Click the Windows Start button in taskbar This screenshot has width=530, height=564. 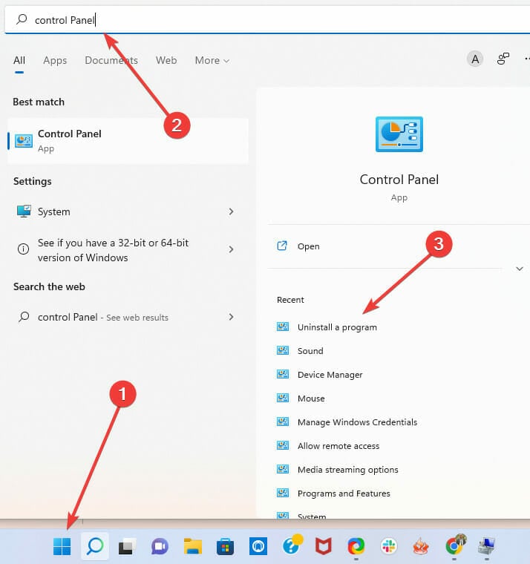[62, 546]
